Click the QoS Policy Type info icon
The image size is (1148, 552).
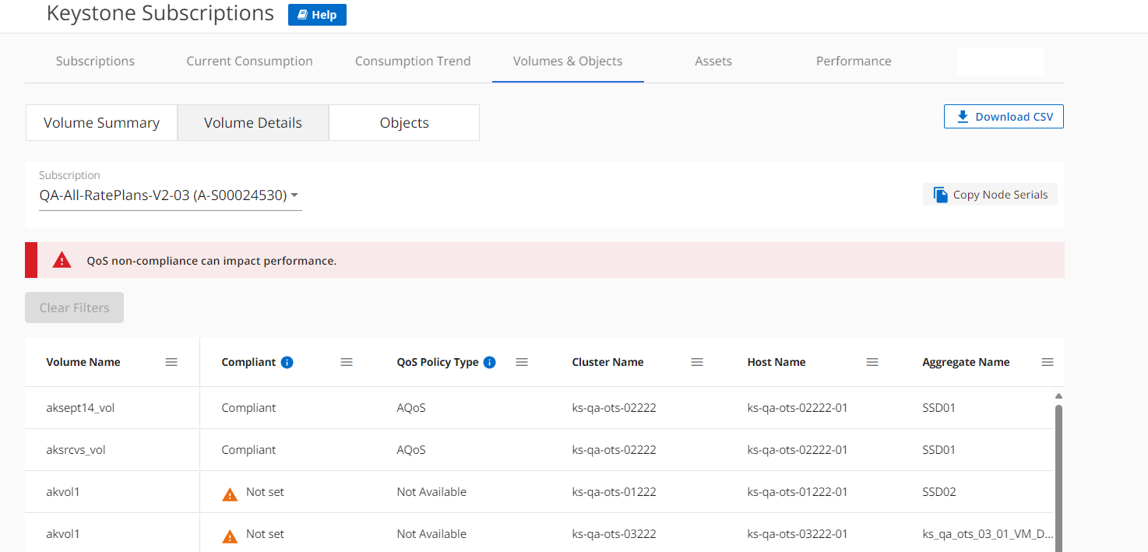[x=489, y=362]
